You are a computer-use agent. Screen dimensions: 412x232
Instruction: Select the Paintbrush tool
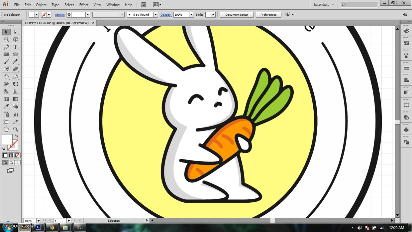coord(6,62)
